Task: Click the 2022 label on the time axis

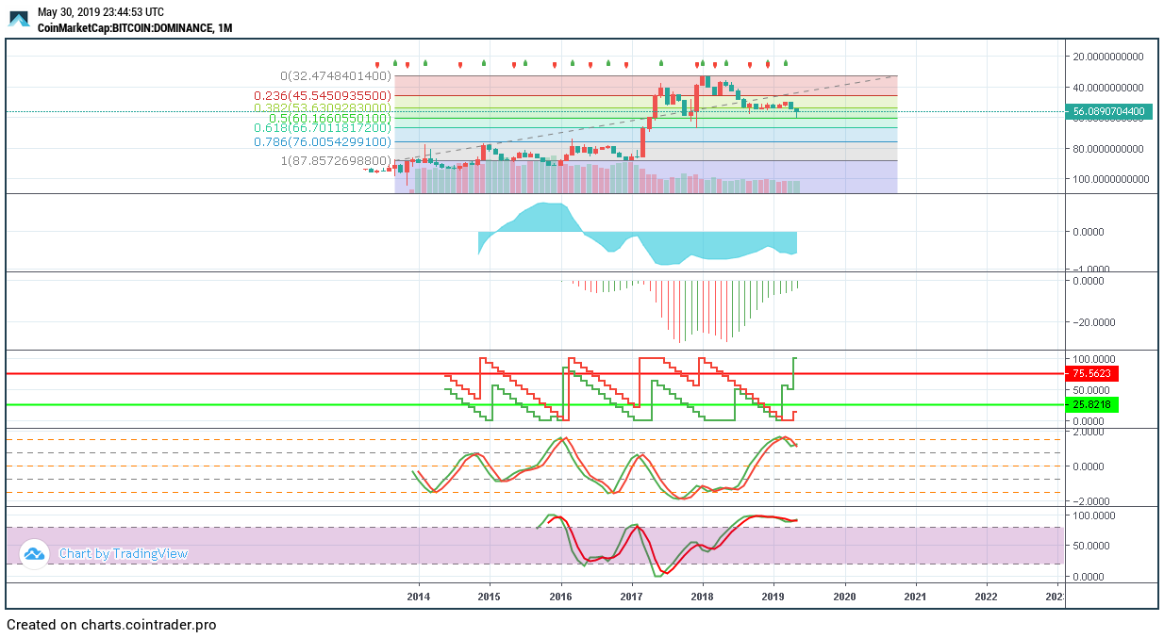Action: 986,597
